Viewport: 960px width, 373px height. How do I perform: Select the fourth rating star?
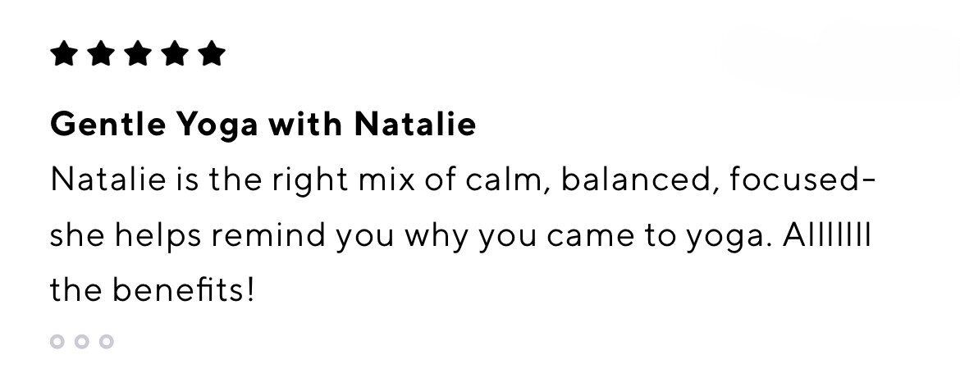tap(175, 53)
